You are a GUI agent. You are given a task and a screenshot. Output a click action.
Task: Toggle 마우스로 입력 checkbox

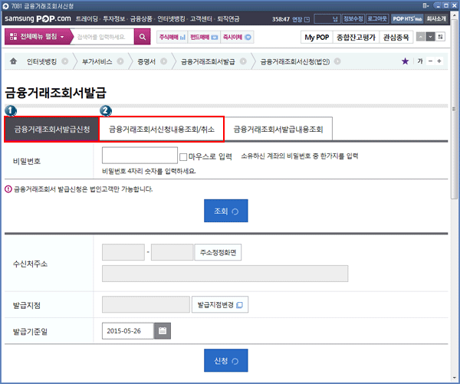pos(183,156)
